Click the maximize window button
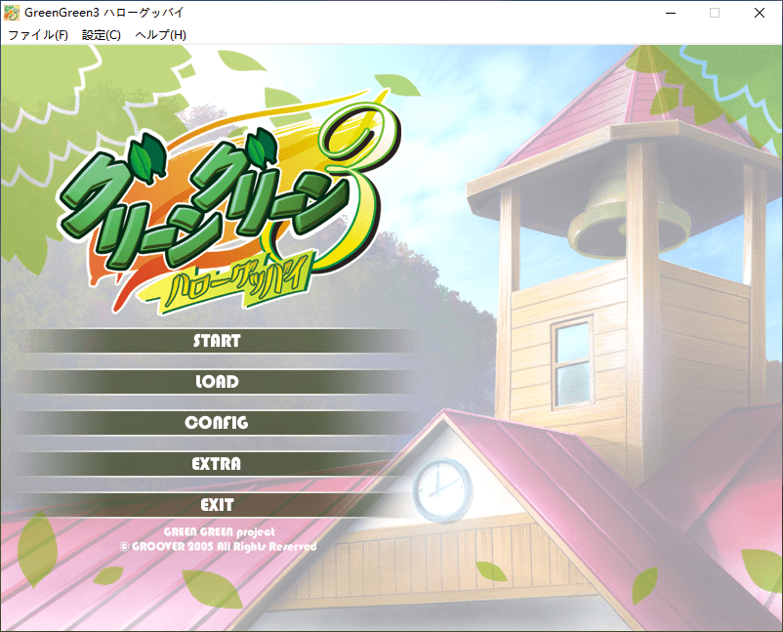Screen dimensions: 783x632 715,13
